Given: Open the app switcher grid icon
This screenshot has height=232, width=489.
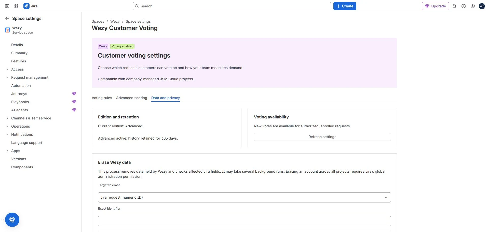Looking at the screenshot, I should coord(16,6).
